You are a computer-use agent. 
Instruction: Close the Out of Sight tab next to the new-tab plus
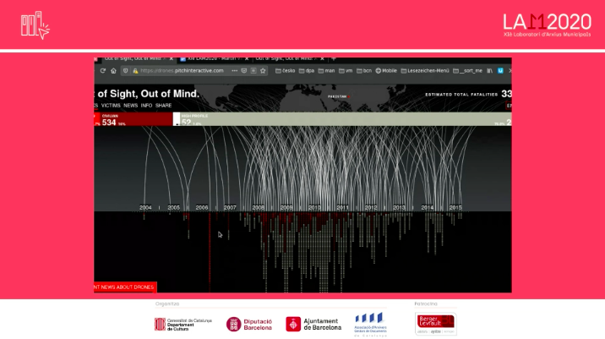click(x=322, y=58)
